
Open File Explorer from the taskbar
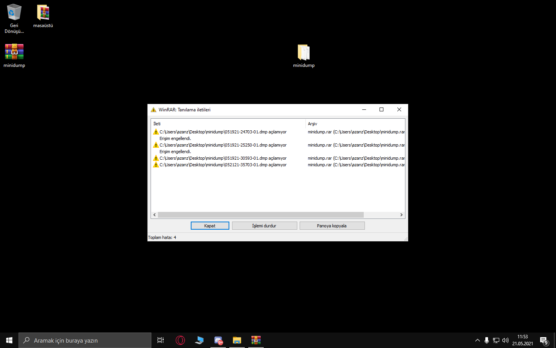point(237,340)
